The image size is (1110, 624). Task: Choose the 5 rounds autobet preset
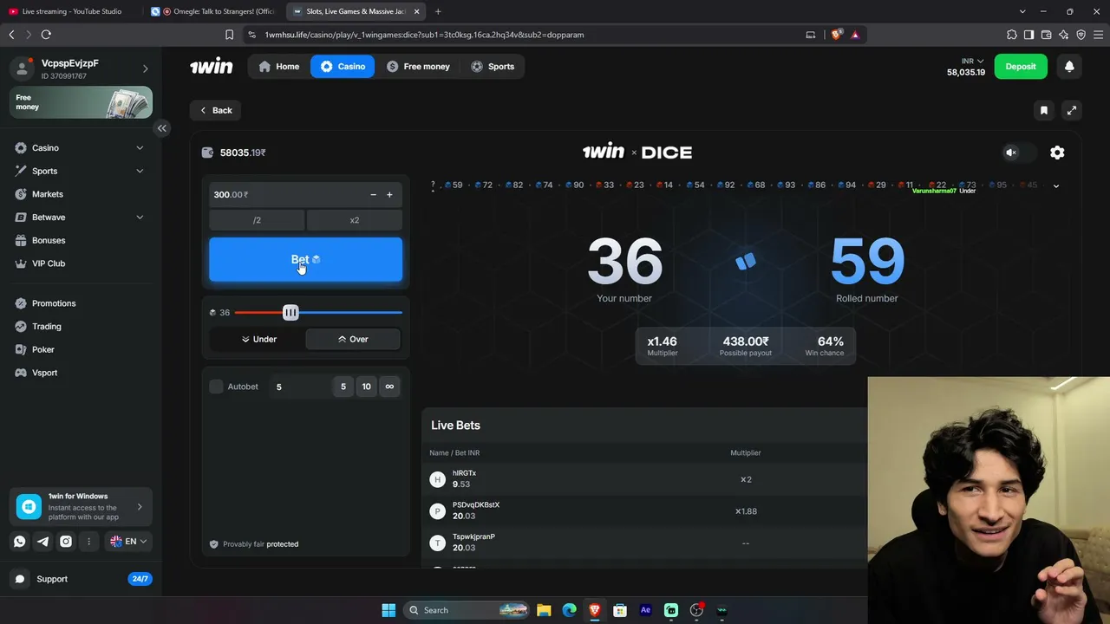pos(343,387)
